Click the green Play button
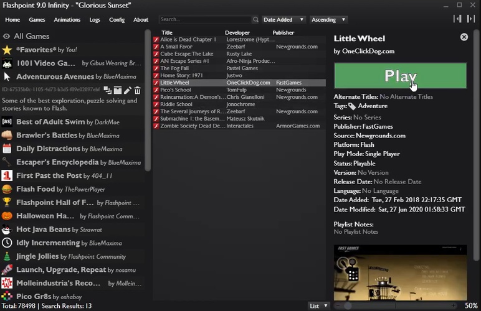 coord(401,76)
